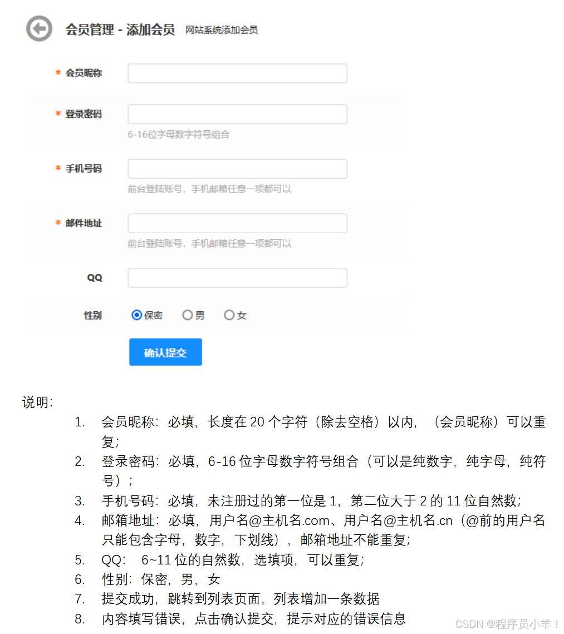Focus the QQ input field
The height and width of the screenshot is (634, 564).
237,278
